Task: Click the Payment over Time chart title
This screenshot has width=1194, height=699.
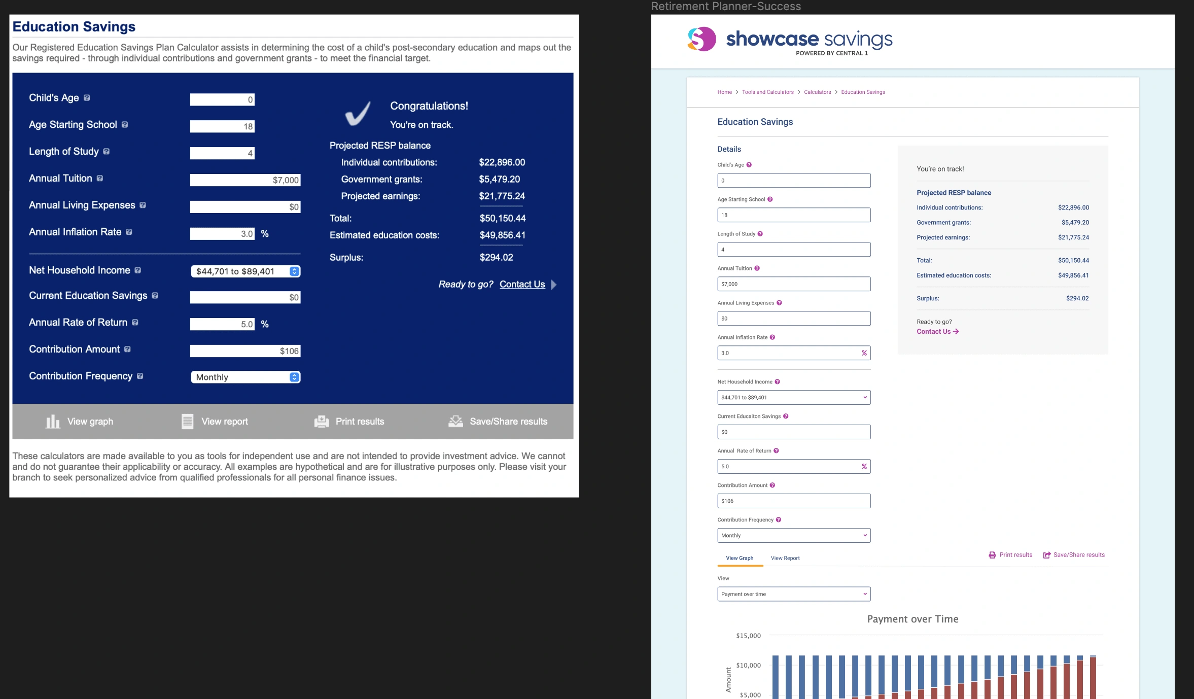Action: point(912,619)
